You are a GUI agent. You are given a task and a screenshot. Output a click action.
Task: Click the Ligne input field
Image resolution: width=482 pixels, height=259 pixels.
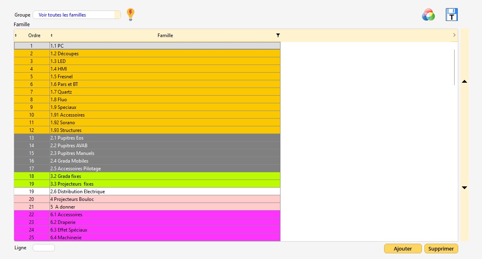[x=44, y=248]
